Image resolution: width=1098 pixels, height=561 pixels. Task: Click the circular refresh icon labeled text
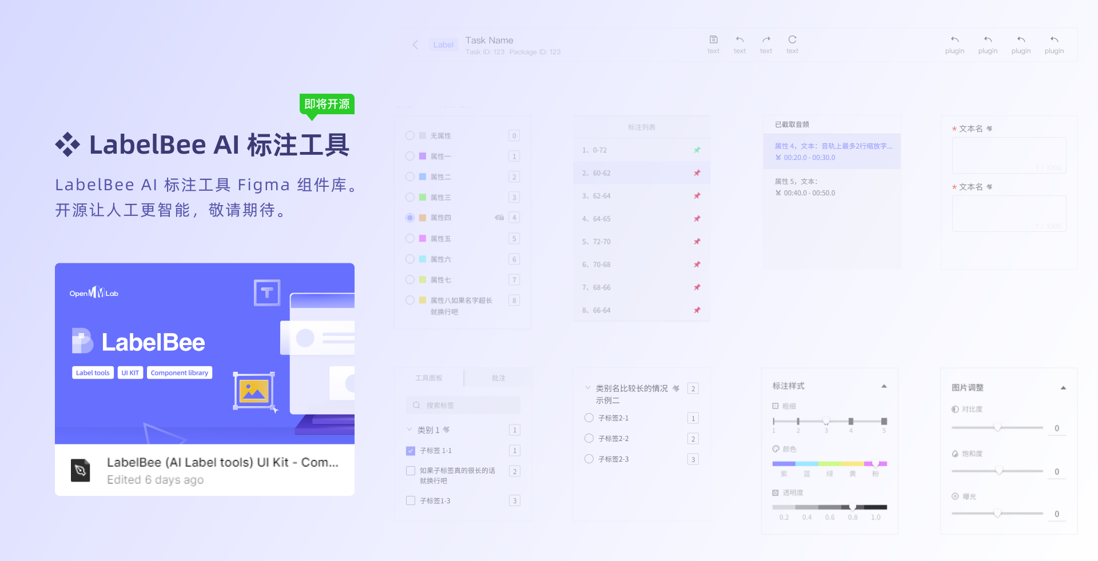[792, 39]
